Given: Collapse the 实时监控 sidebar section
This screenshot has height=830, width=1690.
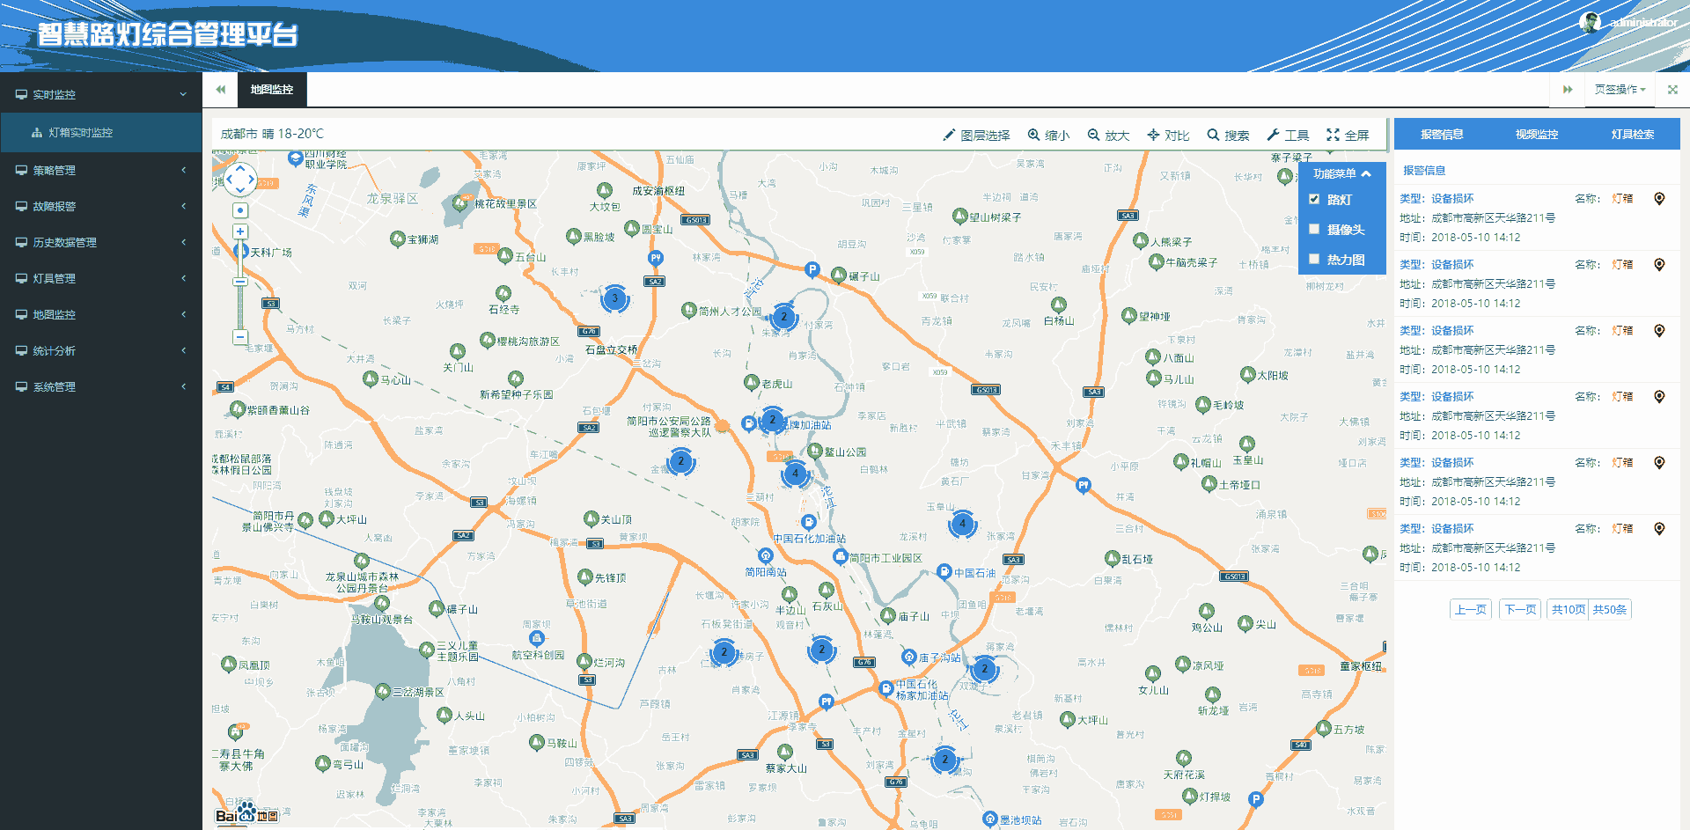Looking at the screenshot, I should pyautogui.click(x=101, y=94).
